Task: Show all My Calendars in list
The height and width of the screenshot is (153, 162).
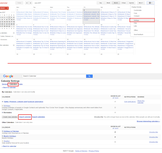Action: coord(113,98)
